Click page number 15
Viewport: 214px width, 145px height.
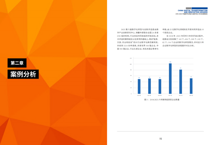coord(161,139)
